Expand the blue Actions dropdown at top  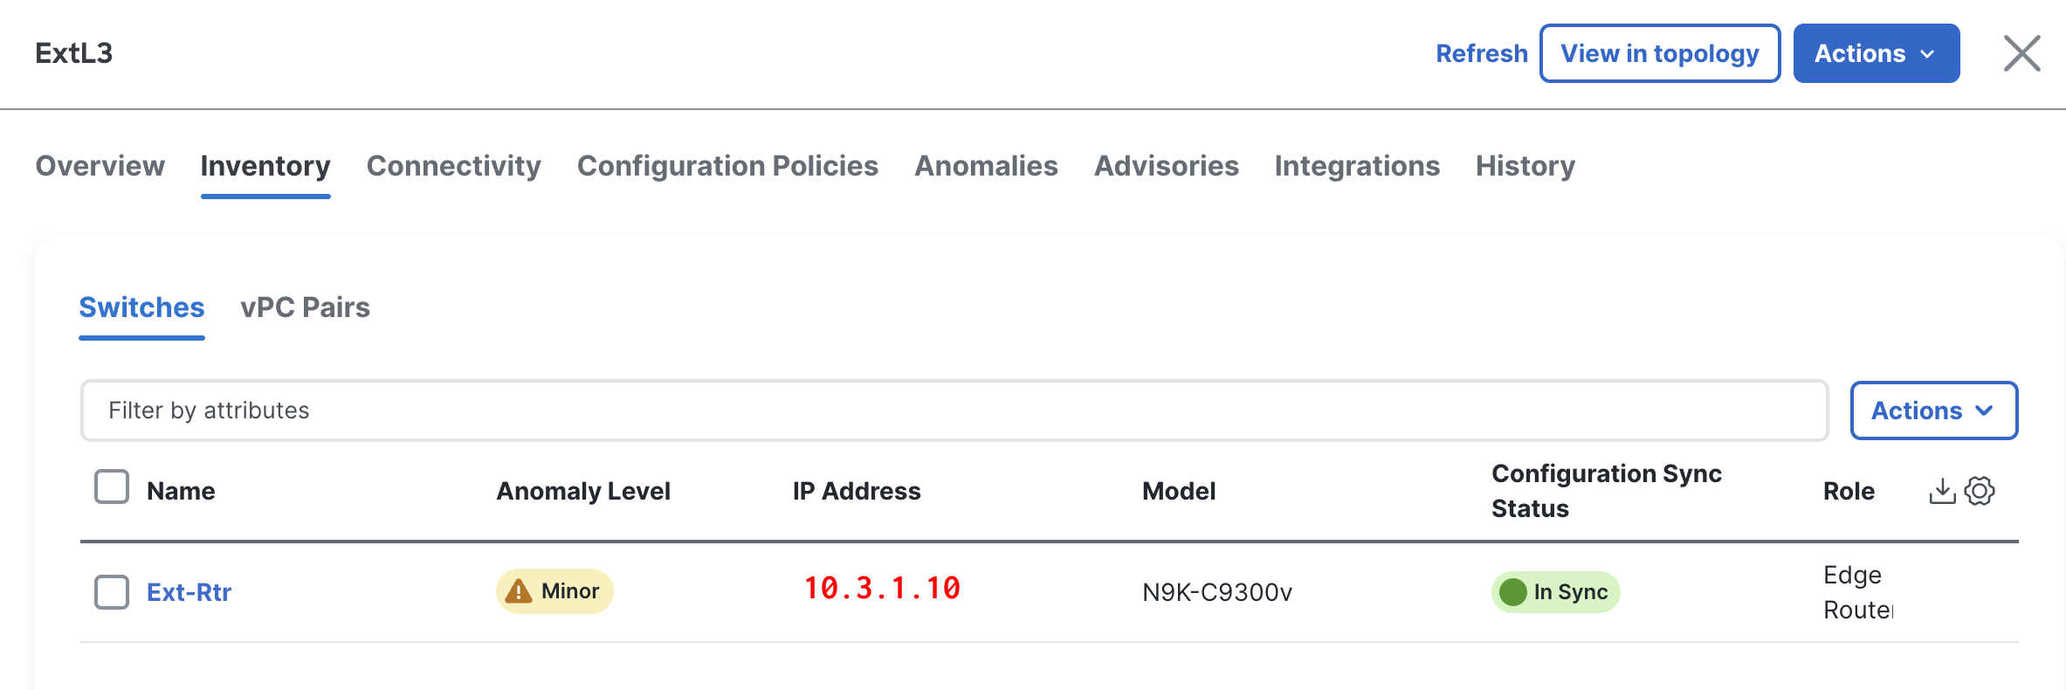pos(1876,53)
